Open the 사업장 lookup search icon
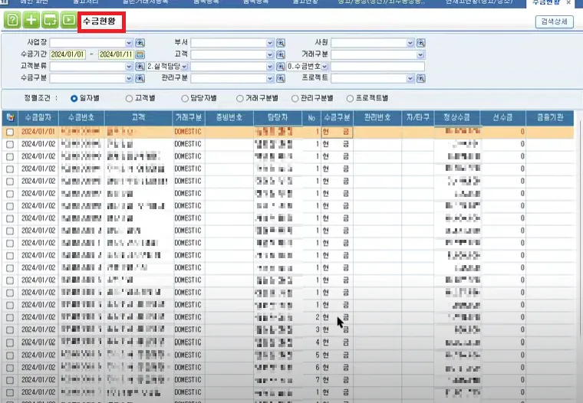This screenshot has width=583, height=403. click(140, 43)
